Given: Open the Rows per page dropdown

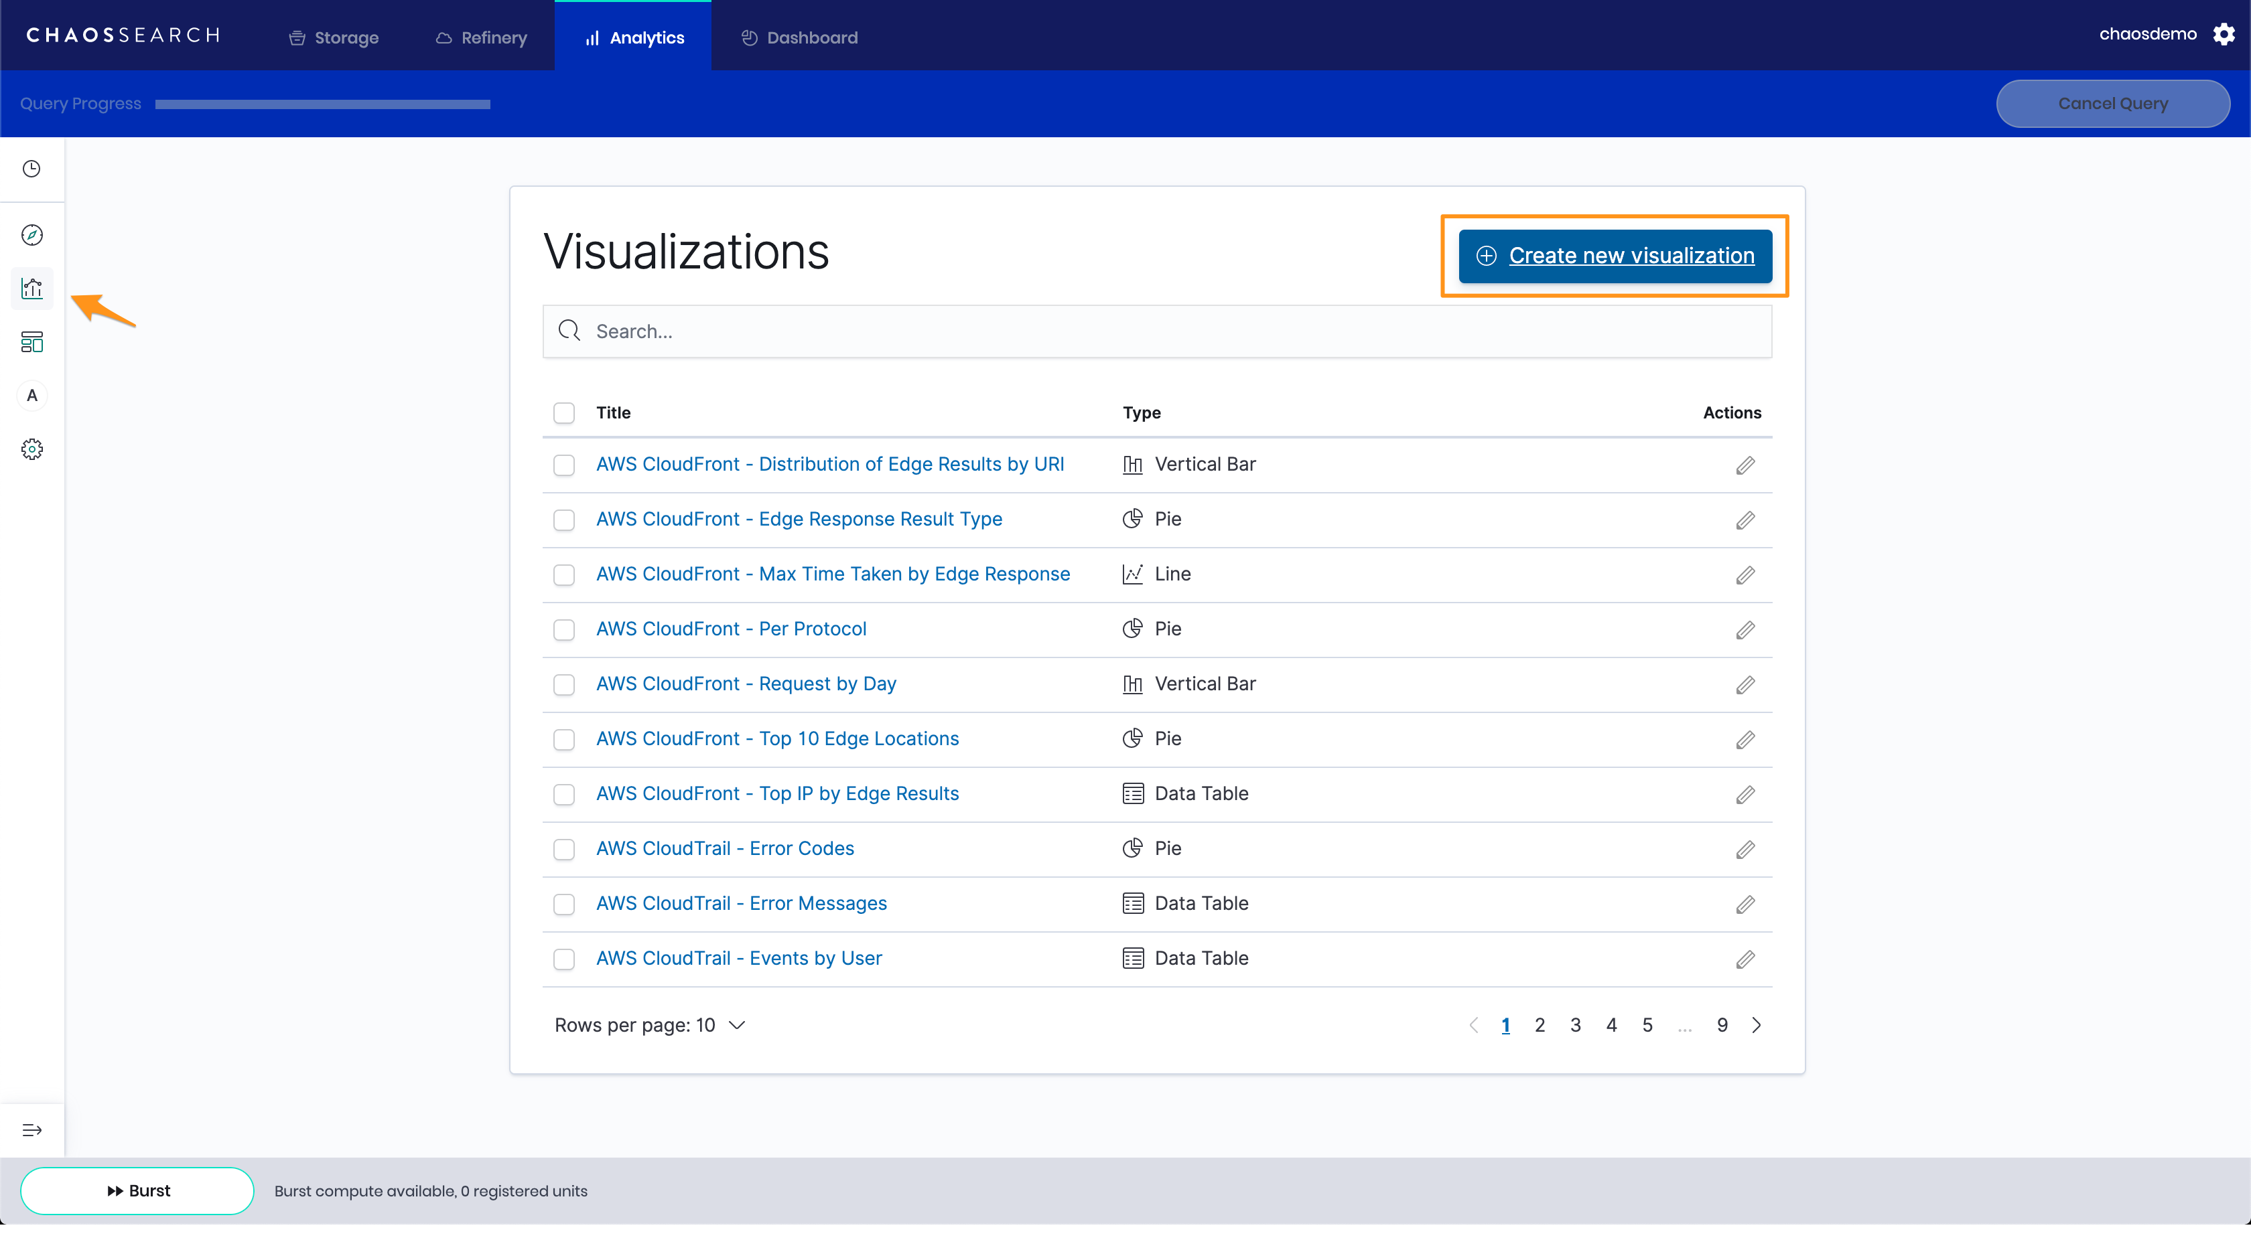Looking at the screenshot, I should [649, 1025].
